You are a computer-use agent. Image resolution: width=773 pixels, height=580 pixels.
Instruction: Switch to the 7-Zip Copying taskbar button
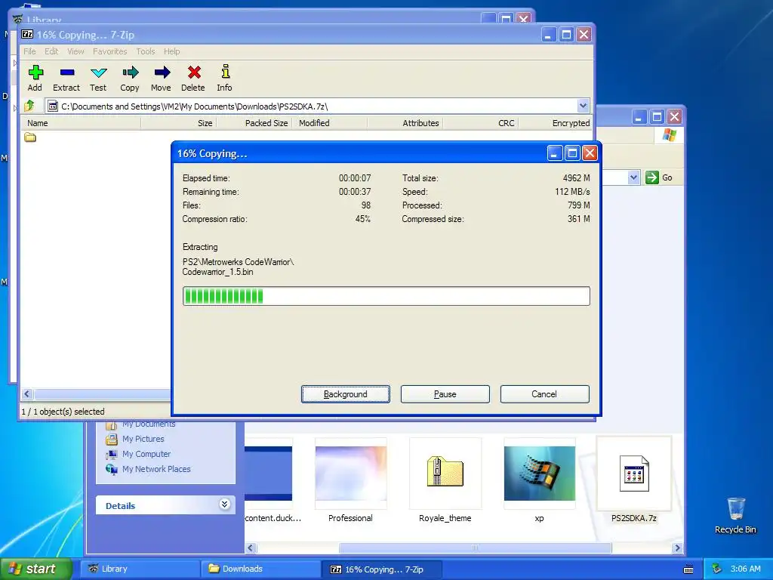pyautogui.click(x=382, y=569)
